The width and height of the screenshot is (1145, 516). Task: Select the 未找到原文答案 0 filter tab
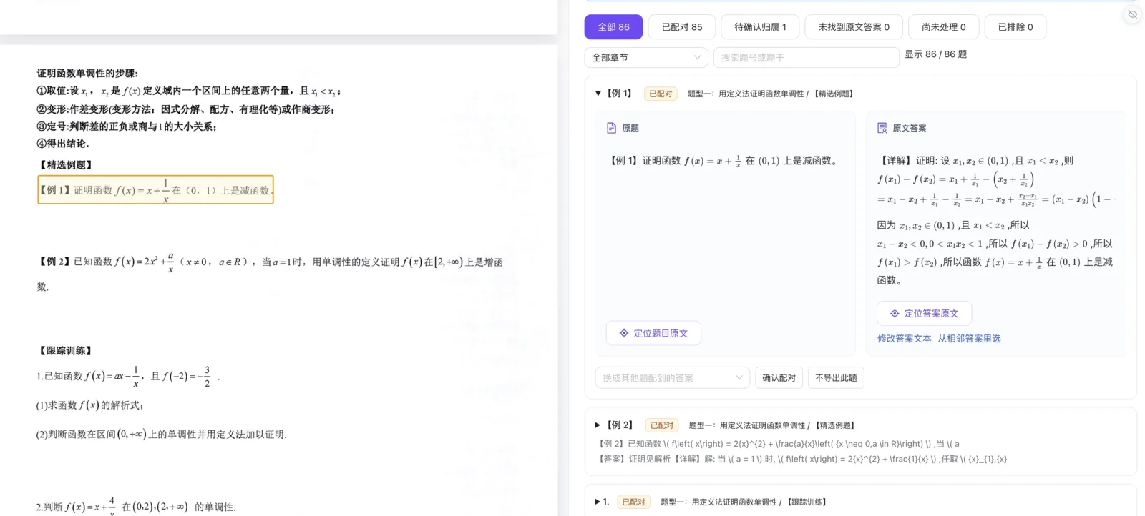[x=854, y=27]
